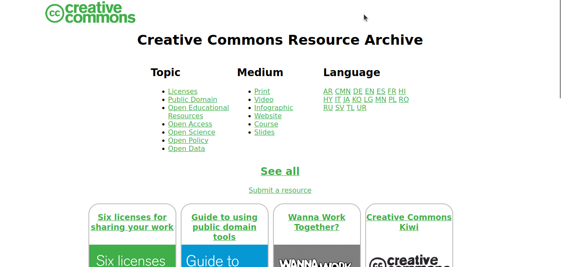Select the Open Data topic
Viewport: 561px width, 267px height.
[x=187, y=148]
